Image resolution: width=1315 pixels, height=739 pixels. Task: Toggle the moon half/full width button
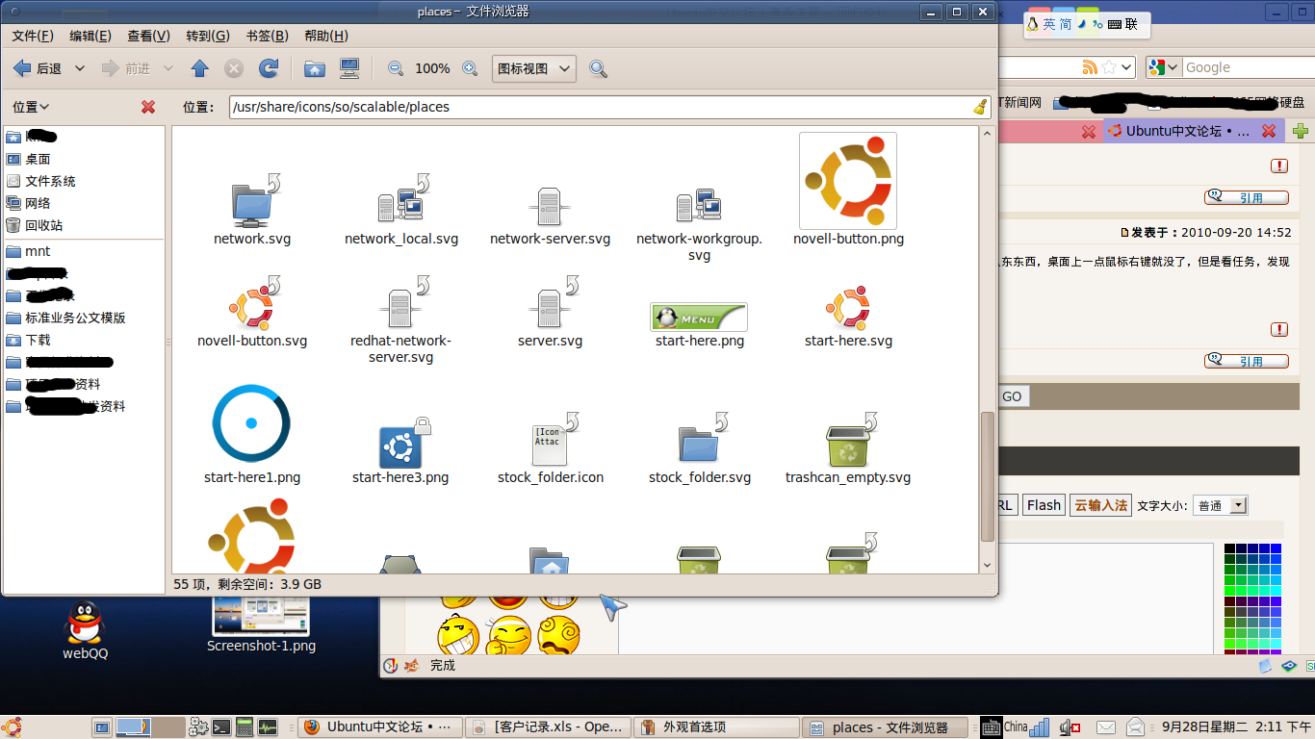[1082, 24]
